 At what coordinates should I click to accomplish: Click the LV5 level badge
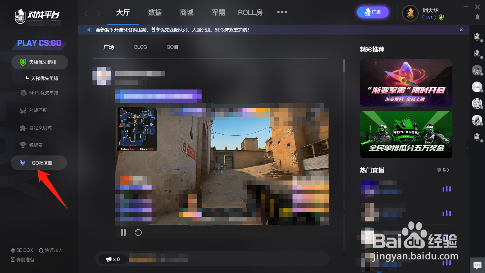click(429, 17)
